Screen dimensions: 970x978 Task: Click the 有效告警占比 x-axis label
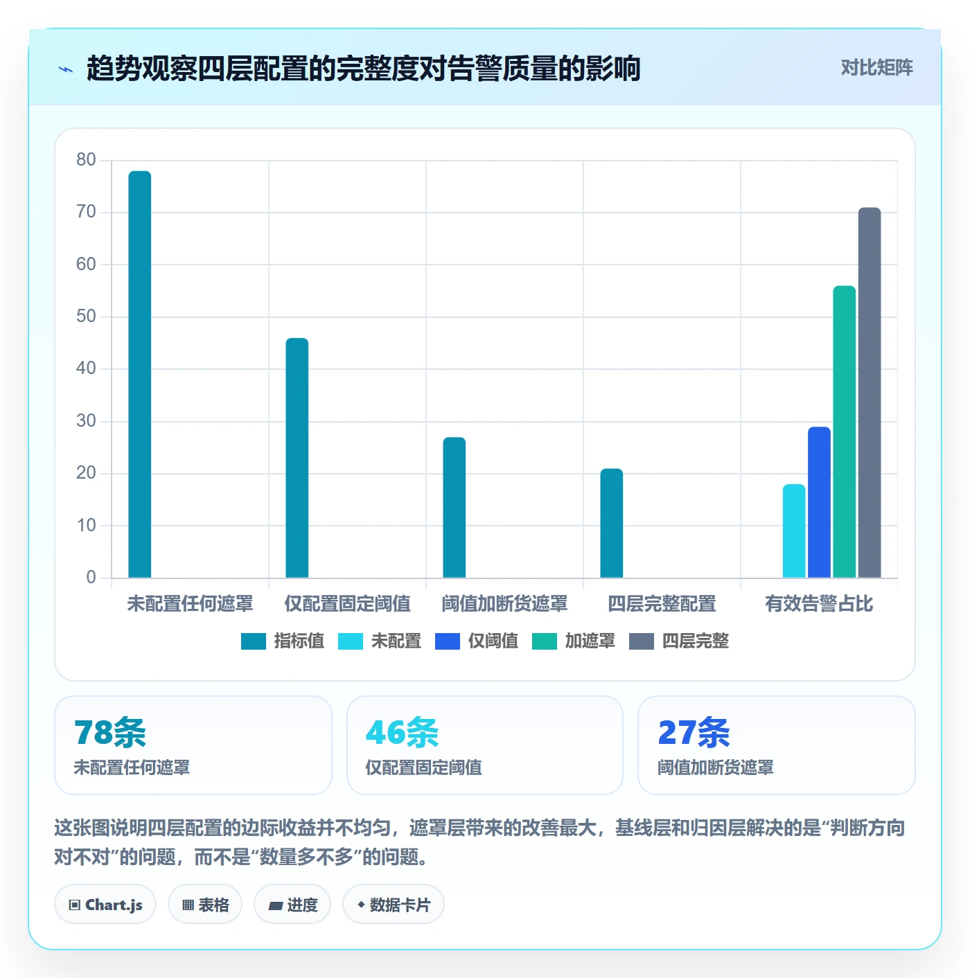[819, 604]
